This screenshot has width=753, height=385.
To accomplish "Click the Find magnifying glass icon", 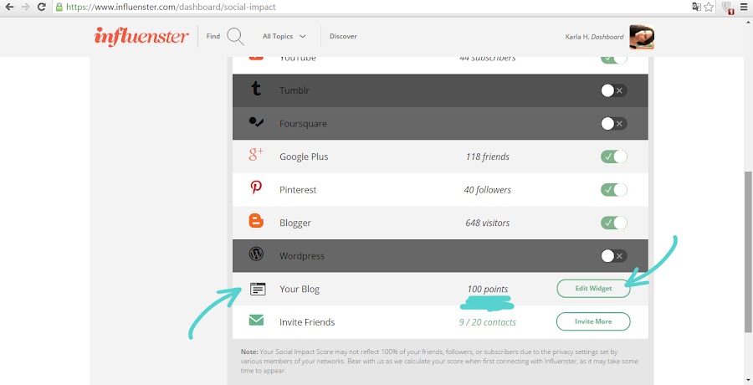I will [235, 36].
